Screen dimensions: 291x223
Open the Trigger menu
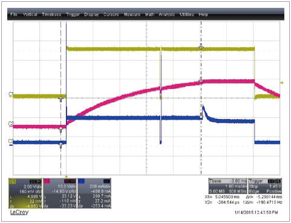73,15
